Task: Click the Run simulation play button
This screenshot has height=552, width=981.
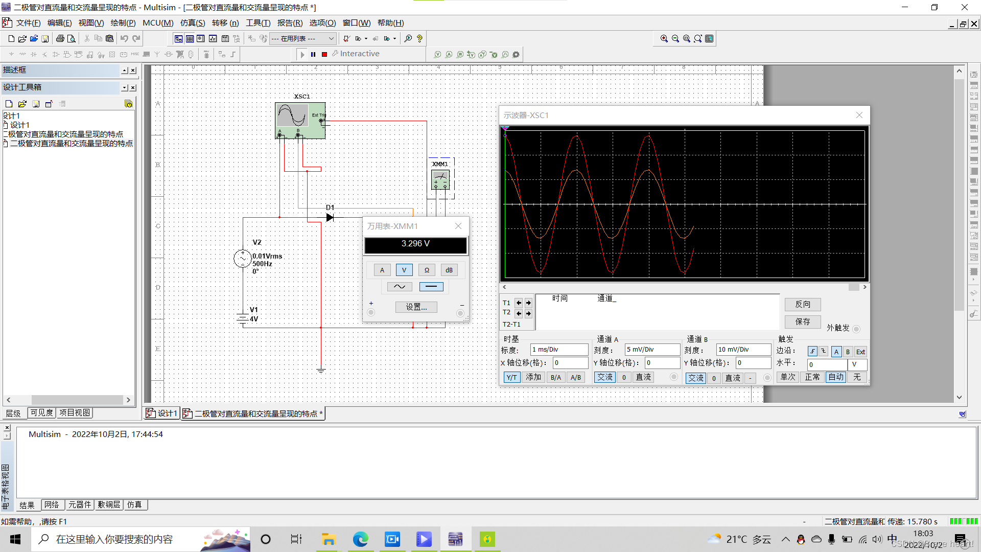Action: click(x=302, y=54)
